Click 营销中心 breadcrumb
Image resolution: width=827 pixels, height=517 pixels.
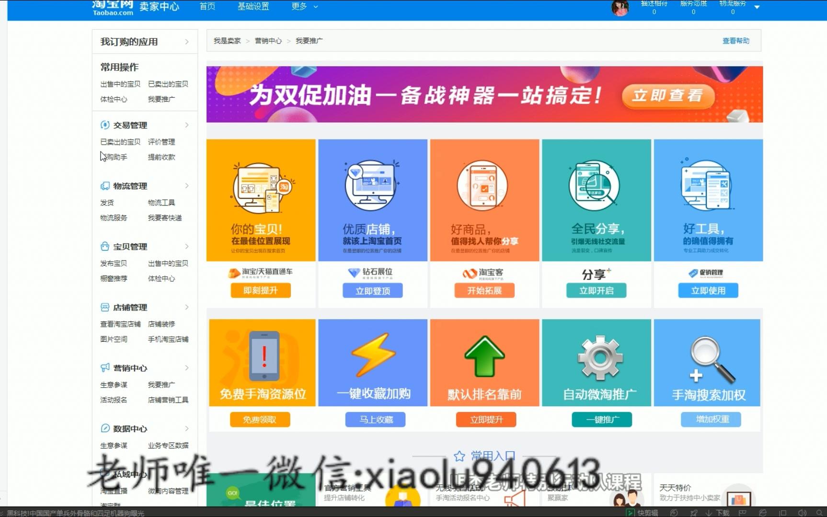point(268,41)
